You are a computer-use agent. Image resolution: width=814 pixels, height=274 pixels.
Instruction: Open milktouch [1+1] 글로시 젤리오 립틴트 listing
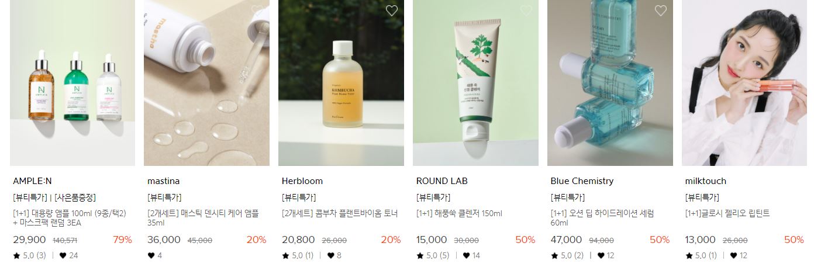tap(727, 214)
